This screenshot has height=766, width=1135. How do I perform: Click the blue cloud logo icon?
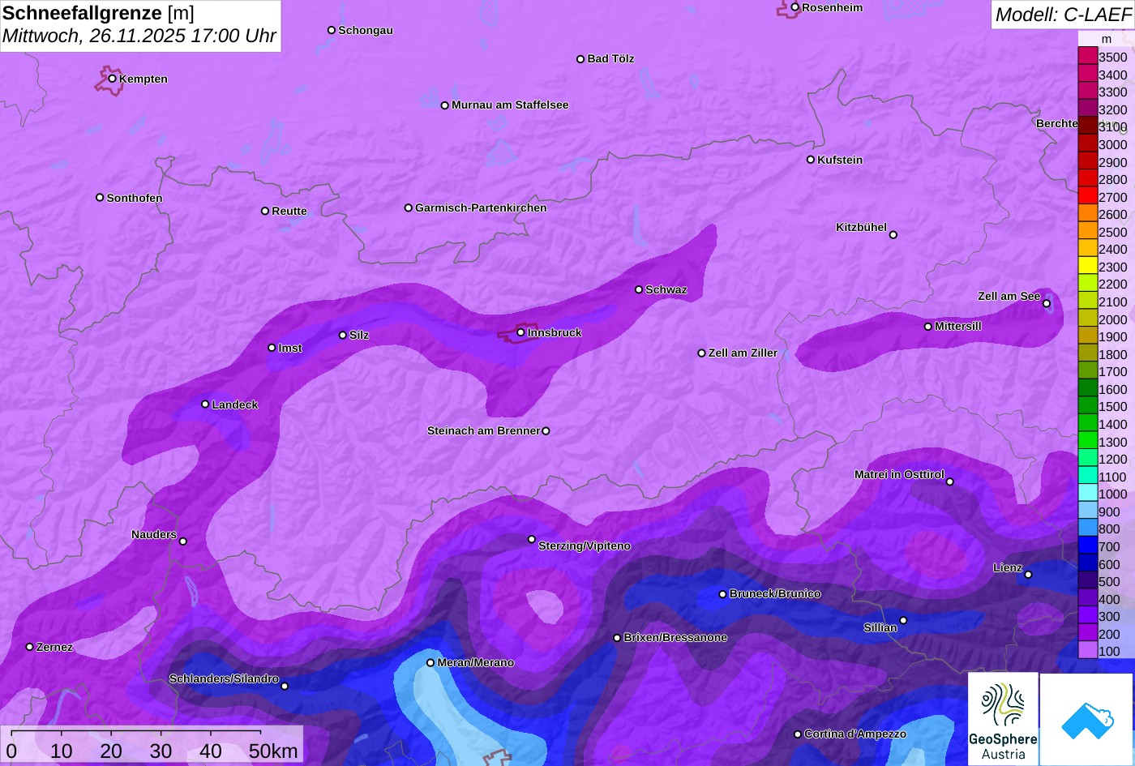(x=1086, y=719)
